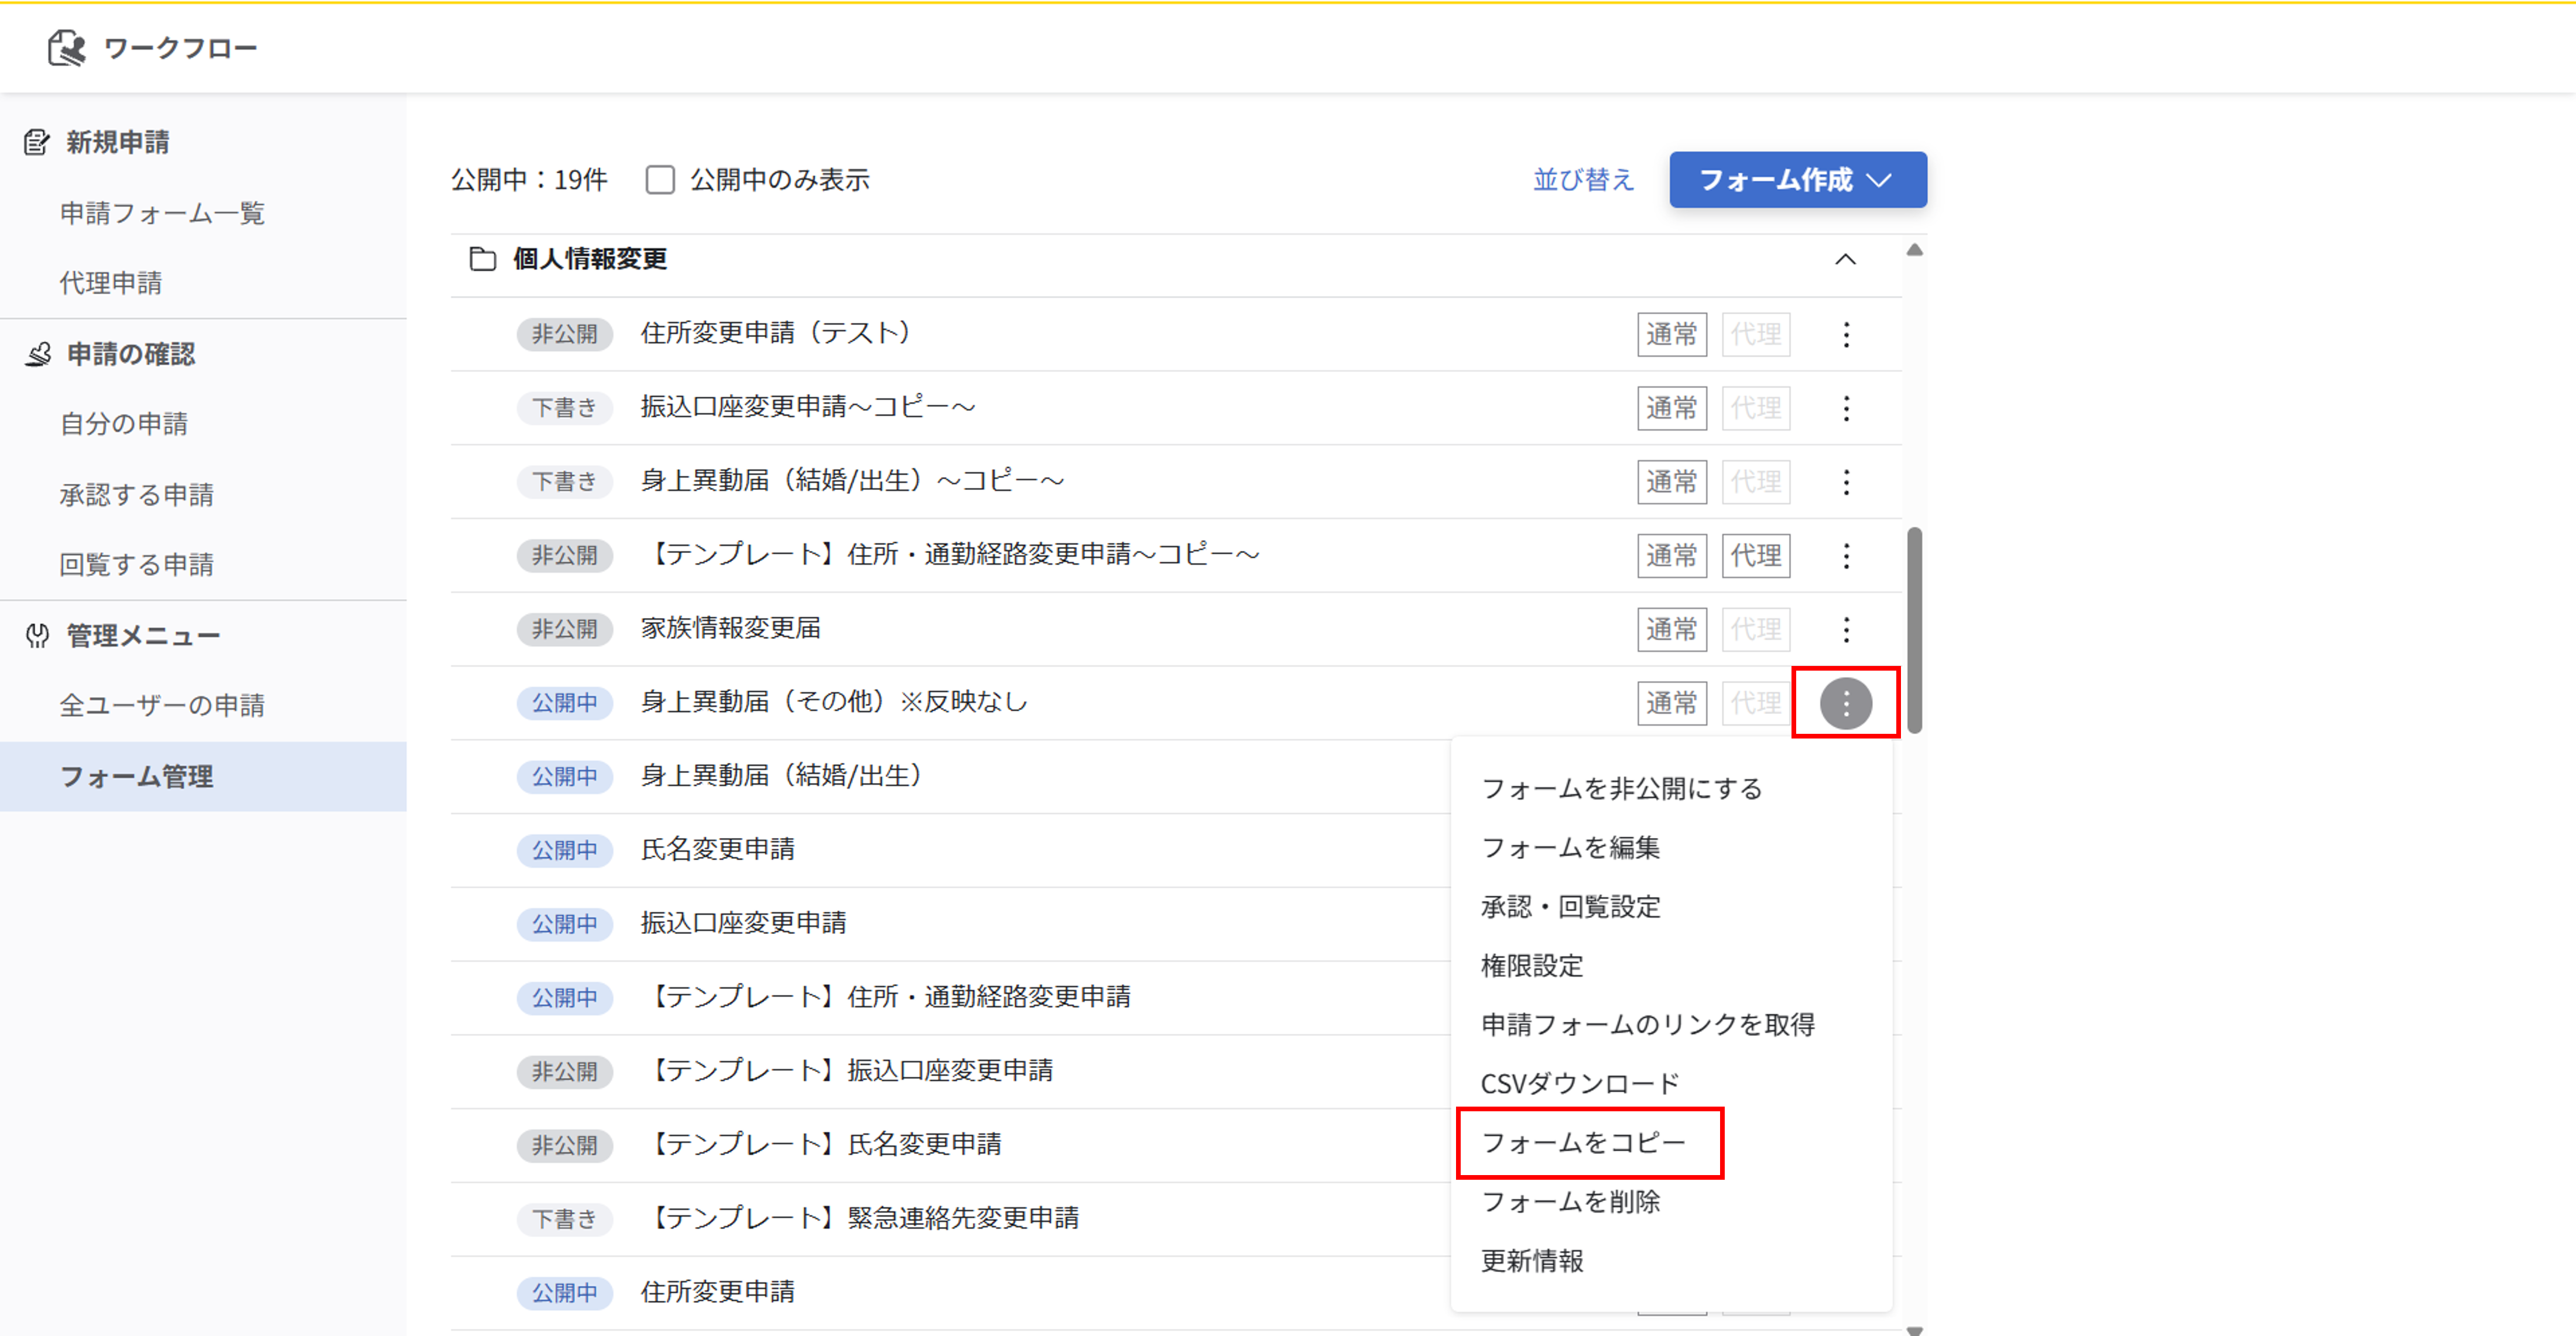This screenshot has width=2576, height=1336.
Task: Select フォームを編集 menu item
Action: [1570, 847]
